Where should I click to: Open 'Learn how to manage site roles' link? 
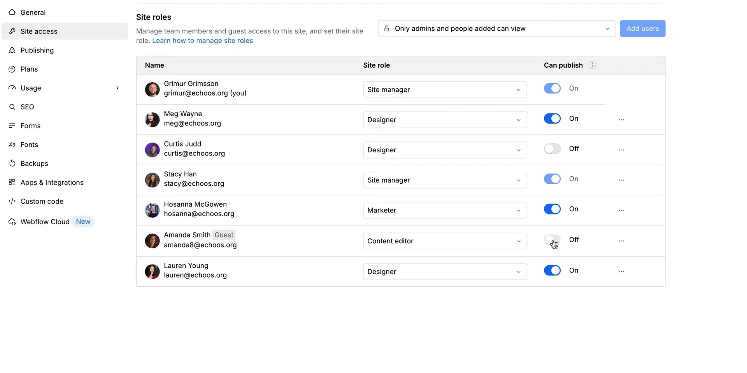[x=202, y=40]
